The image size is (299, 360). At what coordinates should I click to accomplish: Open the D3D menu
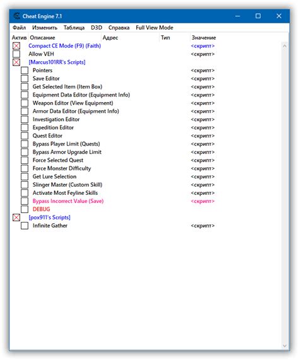pos(97,28)
